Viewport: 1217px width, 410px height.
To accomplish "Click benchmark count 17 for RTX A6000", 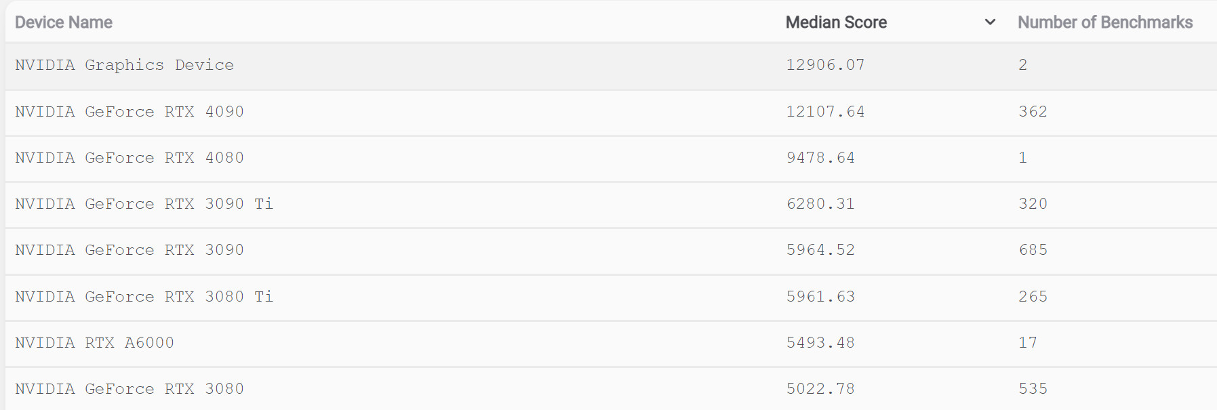I will 1028,343.
